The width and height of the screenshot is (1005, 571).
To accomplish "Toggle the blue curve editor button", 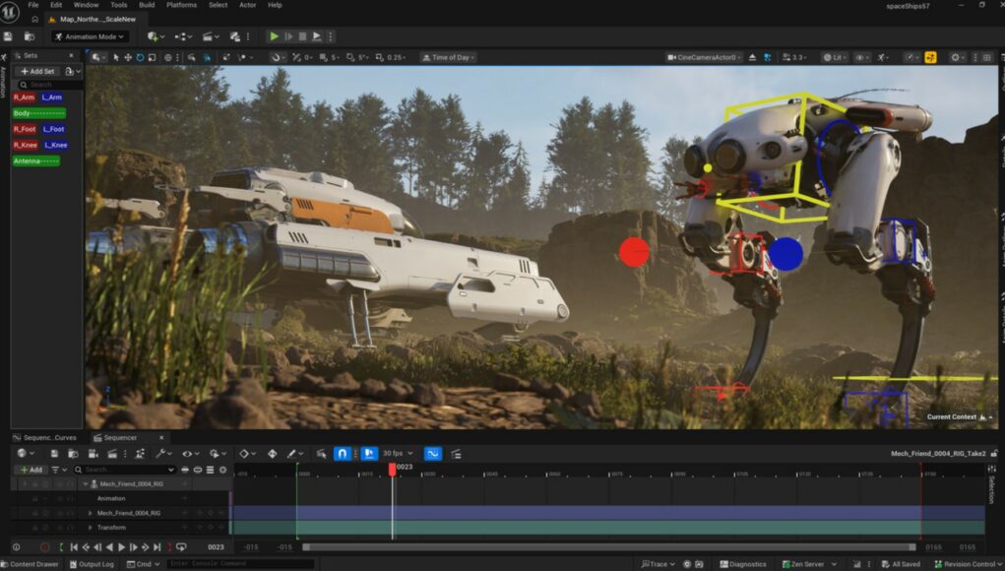I will tap(433, 454).
